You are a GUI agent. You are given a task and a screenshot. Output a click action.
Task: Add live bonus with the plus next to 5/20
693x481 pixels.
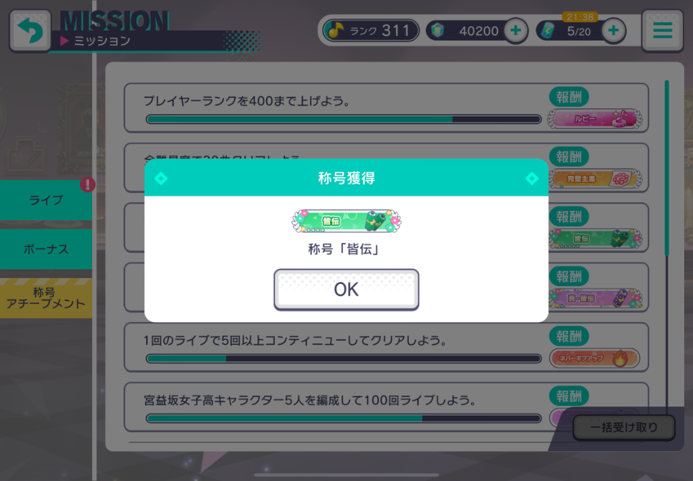[x=613, y=30]
